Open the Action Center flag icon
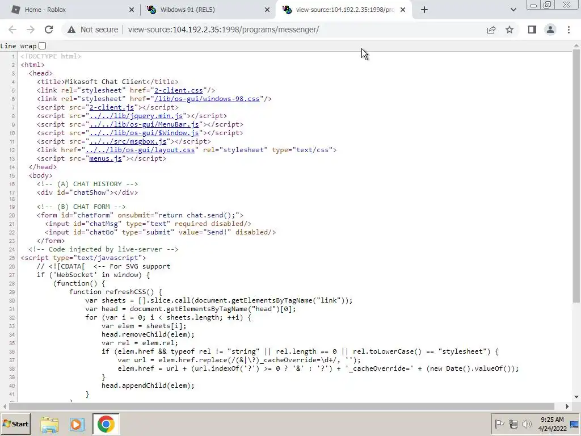The height and width of the screenshot is (436, 581). point(500,424)
